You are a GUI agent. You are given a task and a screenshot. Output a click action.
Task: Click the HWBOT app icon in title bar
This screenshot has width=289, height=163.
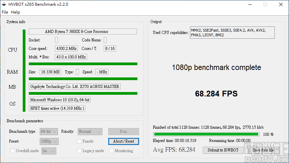click(4, 4)
